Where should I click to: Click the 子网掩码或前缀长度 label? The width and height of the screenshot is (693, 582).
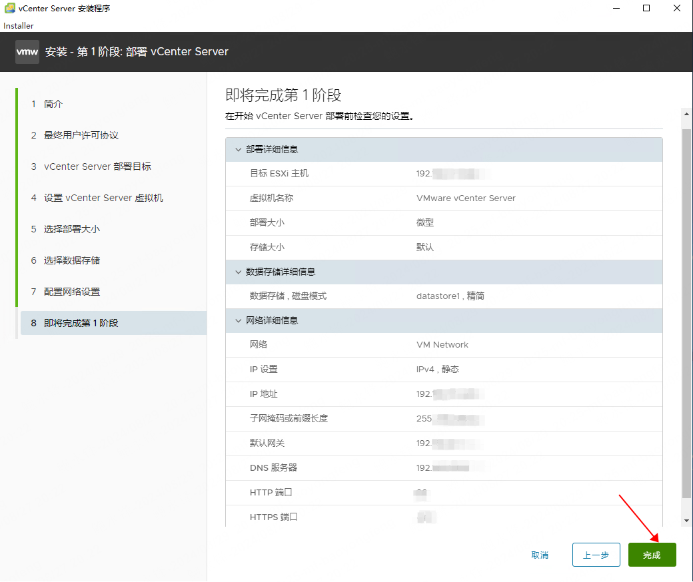coord(289,419)
